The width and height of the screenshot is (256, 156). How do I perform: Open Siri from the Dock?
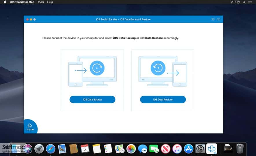(27, 149)
